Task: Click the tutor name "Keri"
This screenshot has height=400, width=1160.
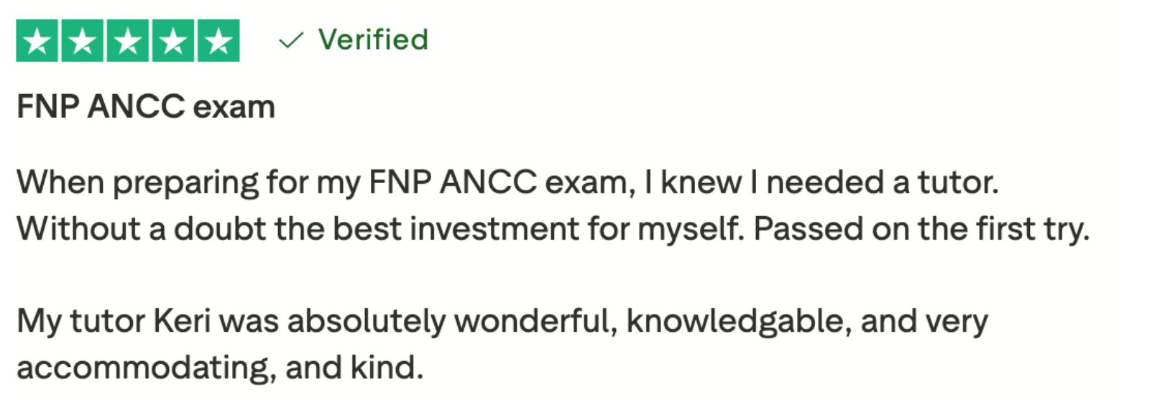Action: point(182,321)
